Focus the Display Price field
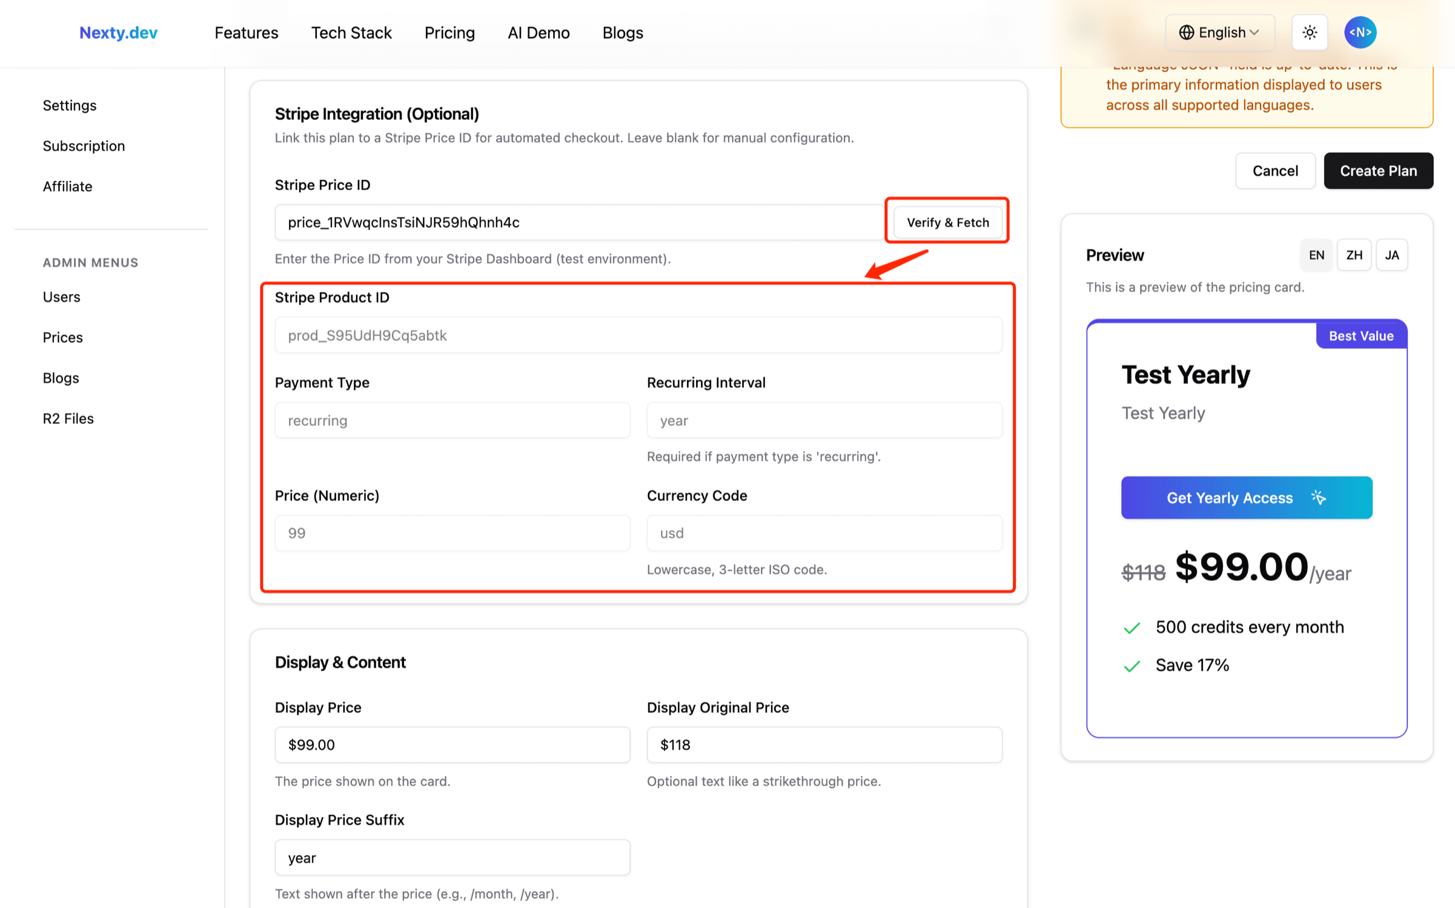Screen dimensions: 1455x908 (452, 744)
